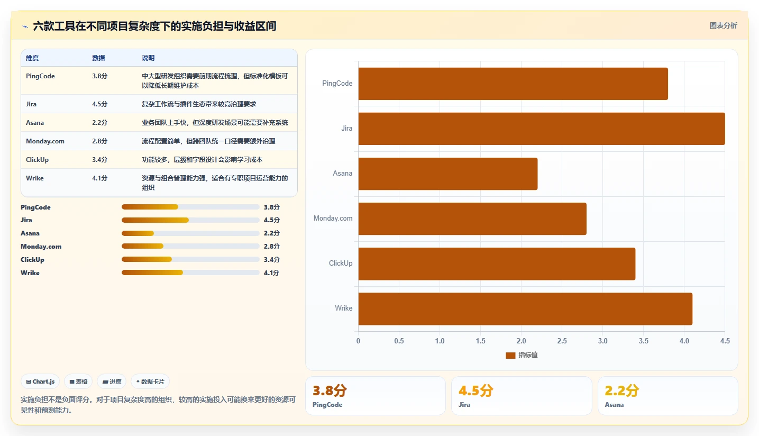Click the ClickUp progress bar
The height and width of the screenshot is (436, 759).
tap(190, 260)
